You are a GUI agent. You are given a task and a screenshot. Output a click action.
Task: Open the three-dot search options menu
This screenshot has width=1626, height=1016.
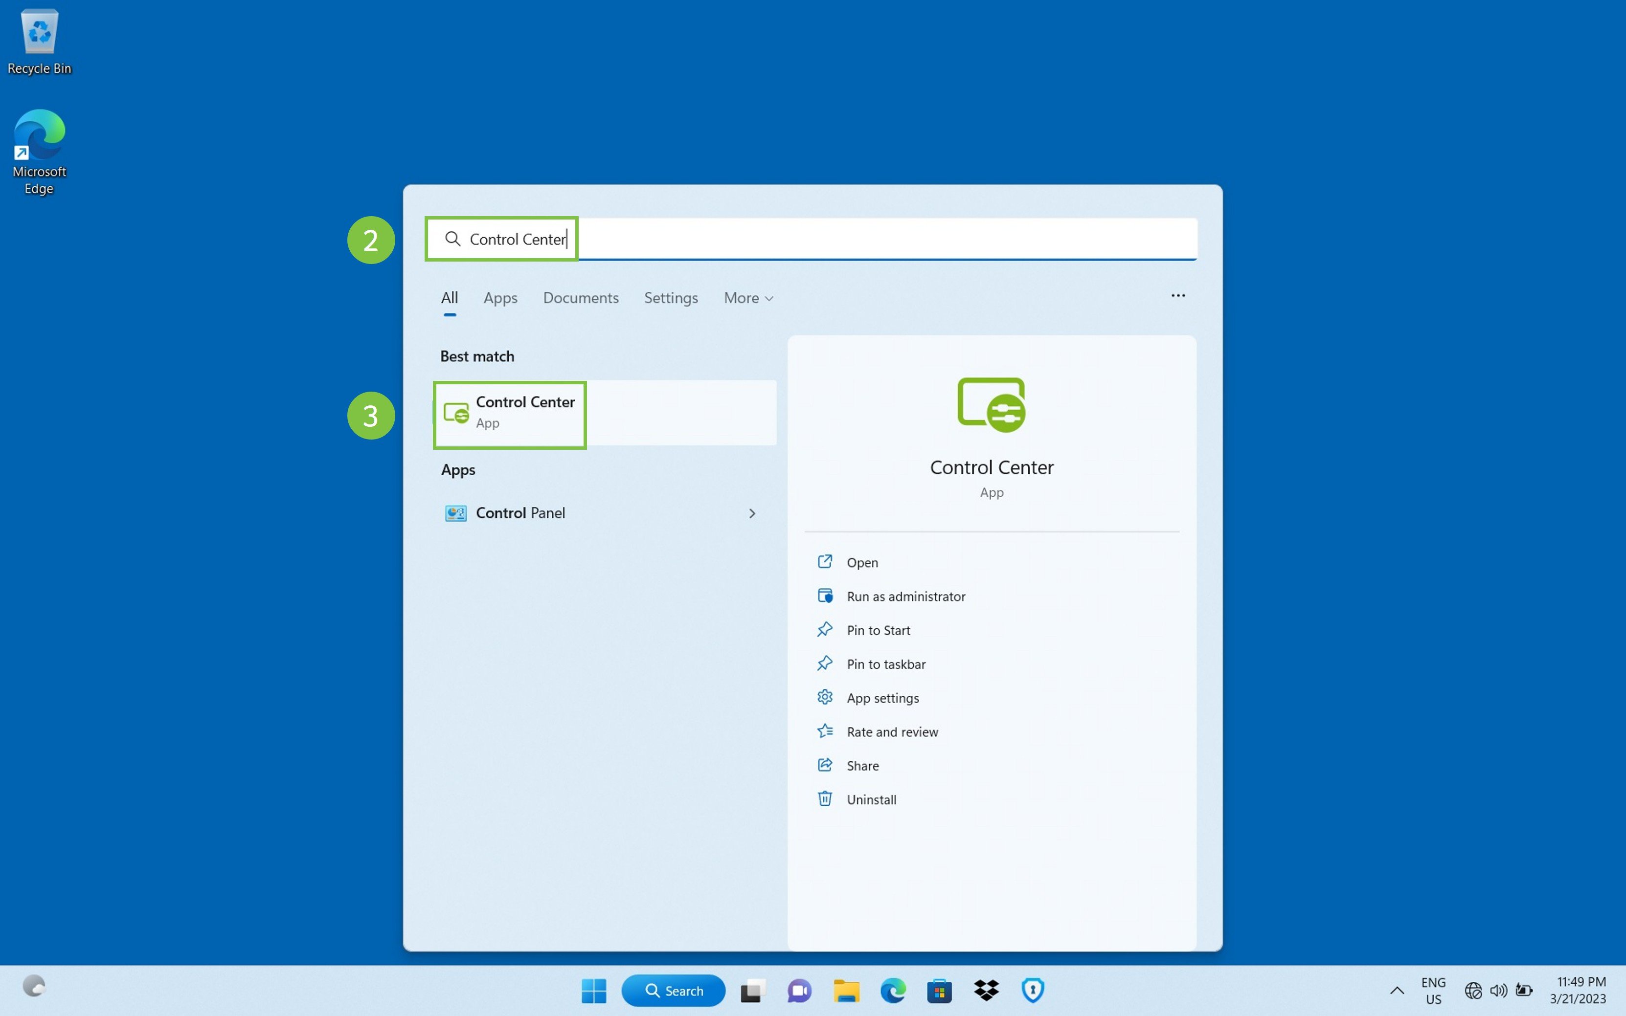[x=1177, y=296]
